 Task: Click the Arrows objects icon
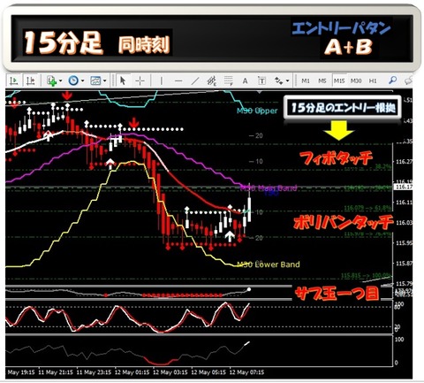click(278, 80)
